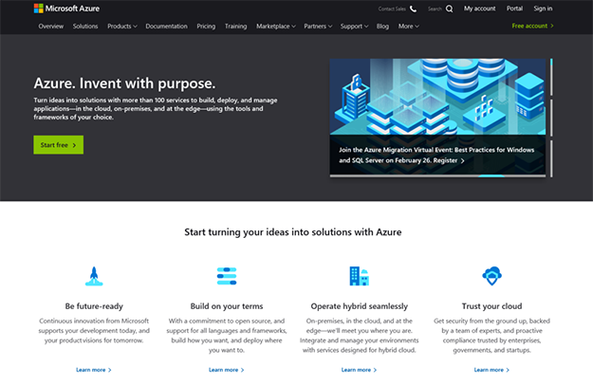
Task: Click the green Start free button
Action: (59, 145)
